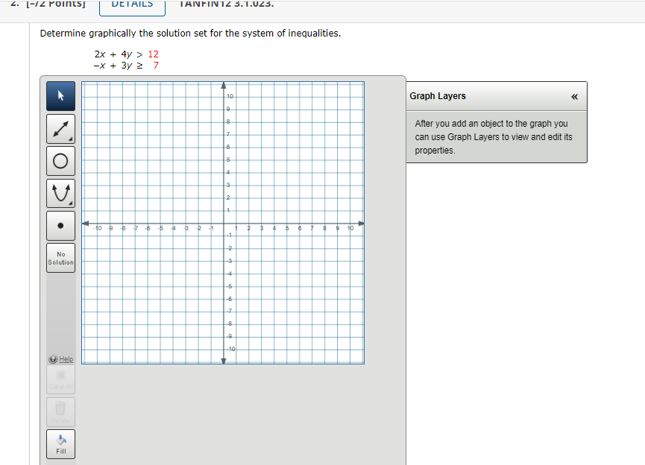Click the Delete object icon

[x=60, y=411]
